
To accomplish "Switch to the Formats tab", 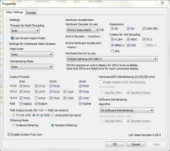I will (31, 12).
